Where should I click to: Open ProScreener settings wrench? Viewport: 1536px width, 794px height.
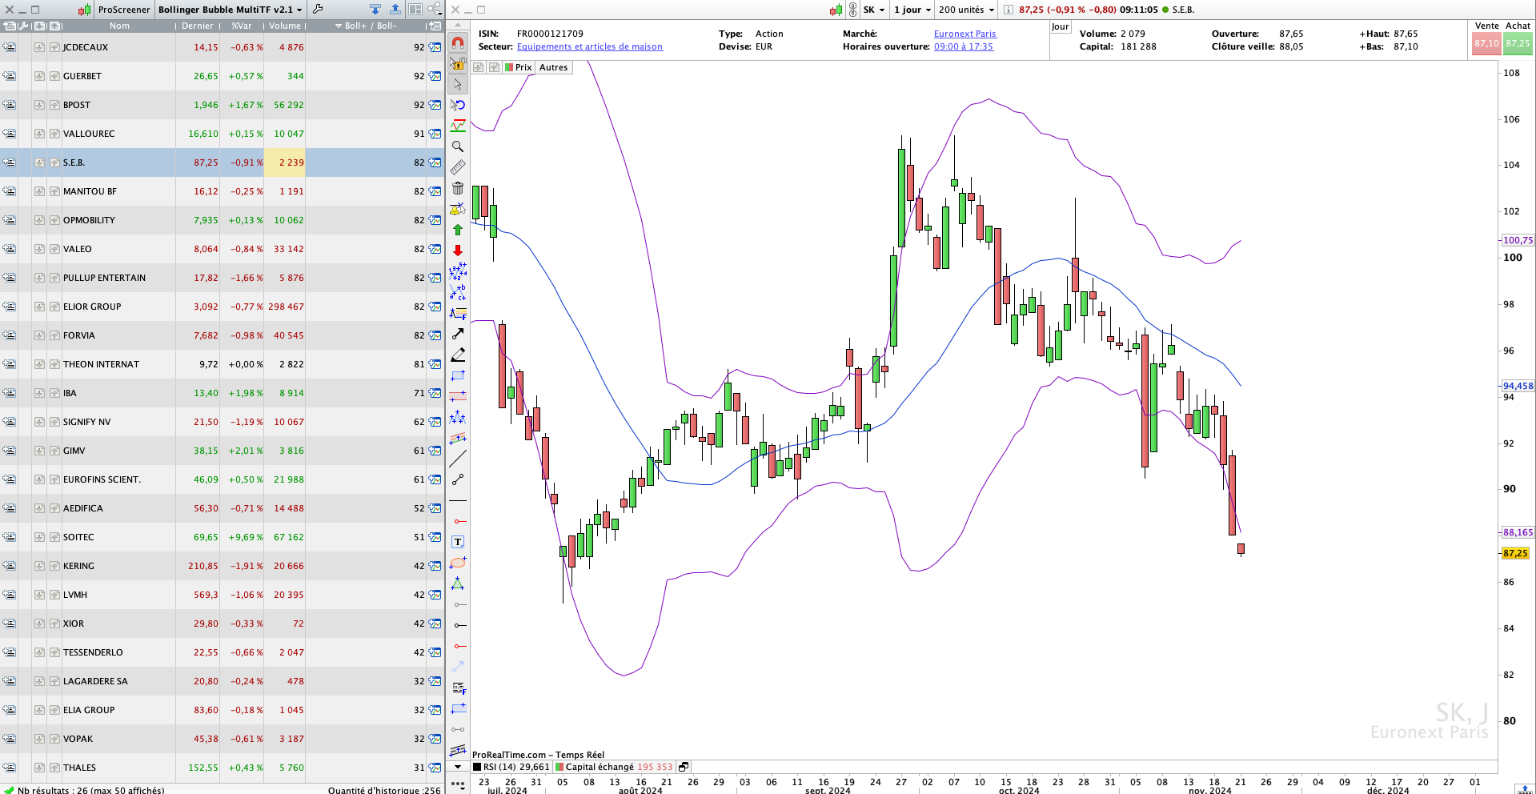[x=318, y=10]
